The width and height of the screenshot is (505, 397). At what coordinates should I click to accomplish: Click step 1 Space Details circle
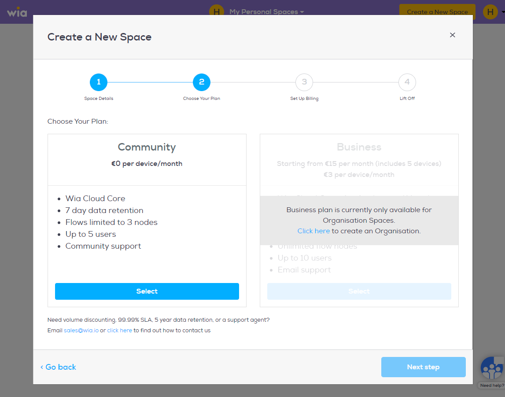point(99,82)
